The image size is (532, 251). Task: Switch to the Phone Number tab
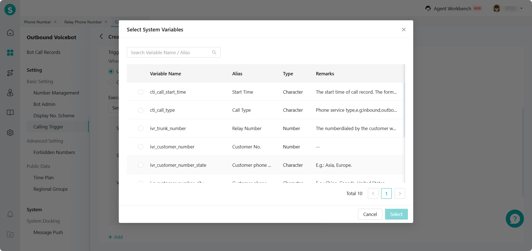click(x=38, y=22)
